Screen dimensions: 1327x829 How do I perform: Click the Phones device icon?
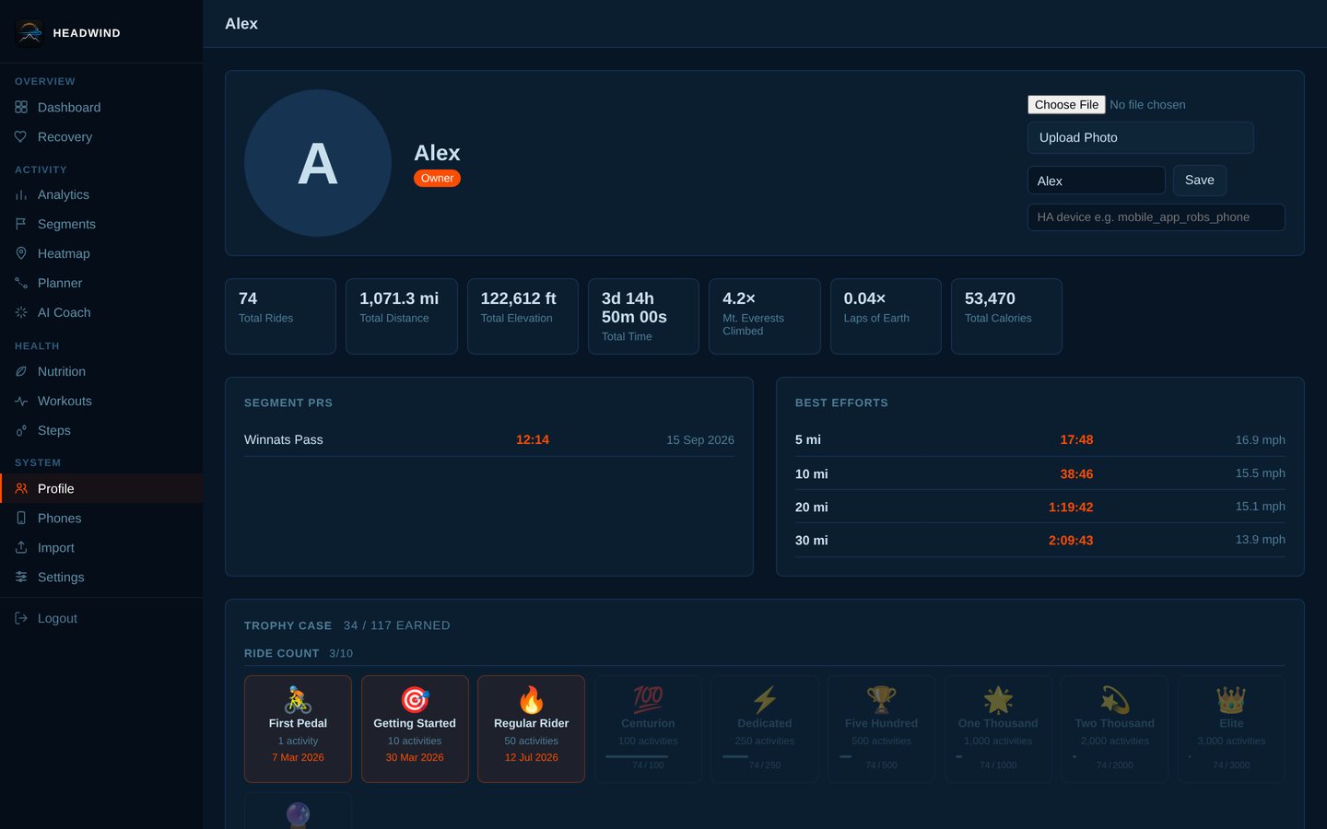[21, 518]
